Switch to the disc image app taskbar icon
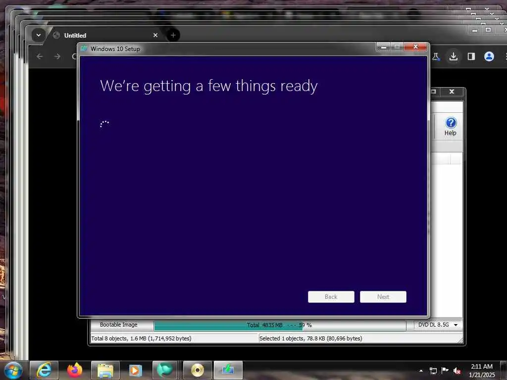Image resolution: width=507 pixels, height=380 pixels. click(x=198, y=370)
